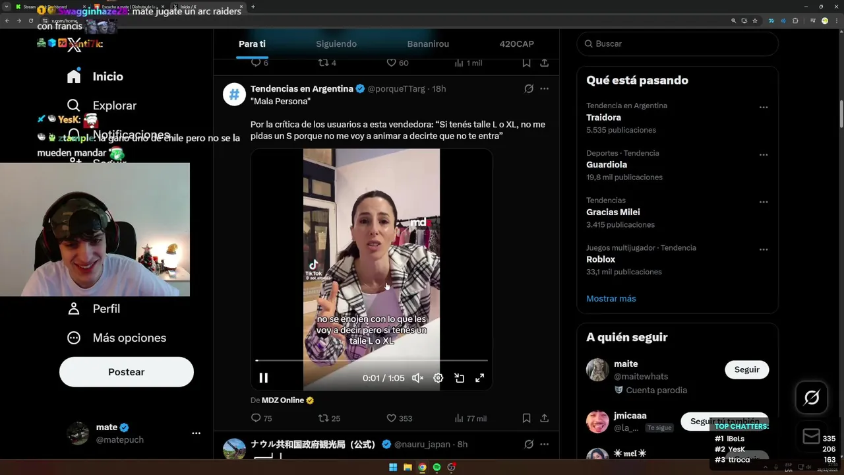Follow maite with the Seguir button
Image resolution: width=844 pixels, height=475 pixels.
747,370
